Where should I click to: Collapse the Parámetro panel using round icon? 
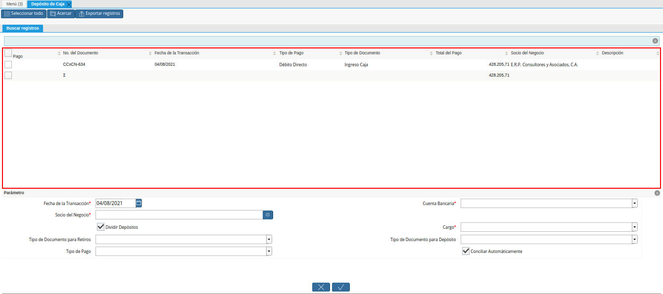tap(657, 193)
